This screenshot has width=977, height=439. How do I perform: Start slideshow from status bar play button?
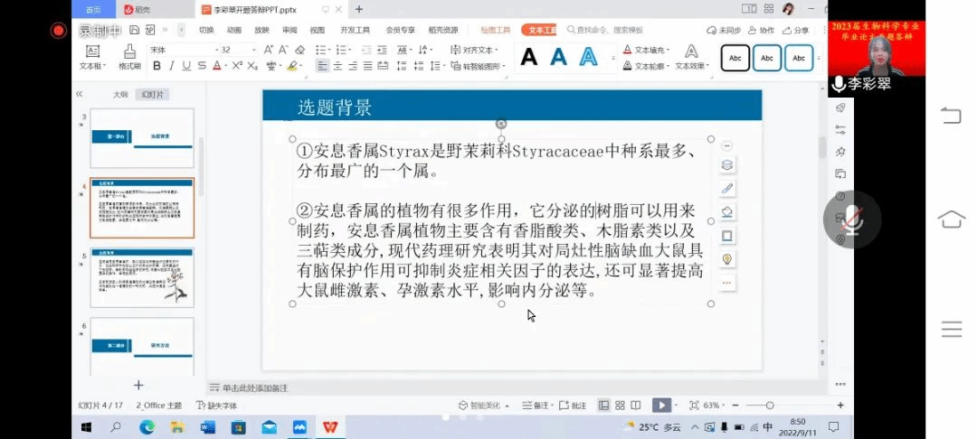[x=662, y=406]
